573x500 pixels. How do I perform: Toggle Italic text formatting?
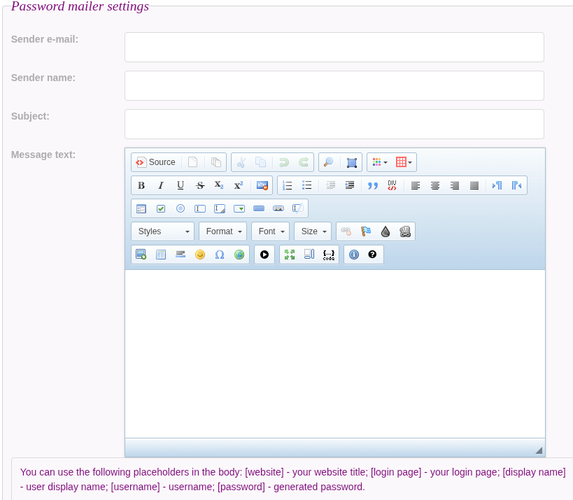click(x=161, y=185)
